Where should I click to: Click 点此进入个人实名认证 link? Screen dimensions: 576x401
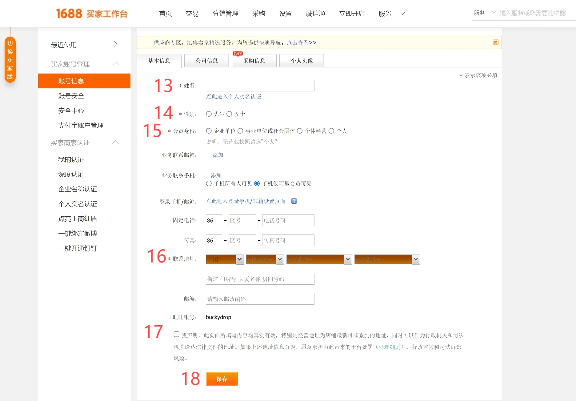234,96
